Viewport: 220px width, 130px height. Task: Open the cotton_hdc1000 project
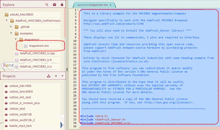(20, 86)
